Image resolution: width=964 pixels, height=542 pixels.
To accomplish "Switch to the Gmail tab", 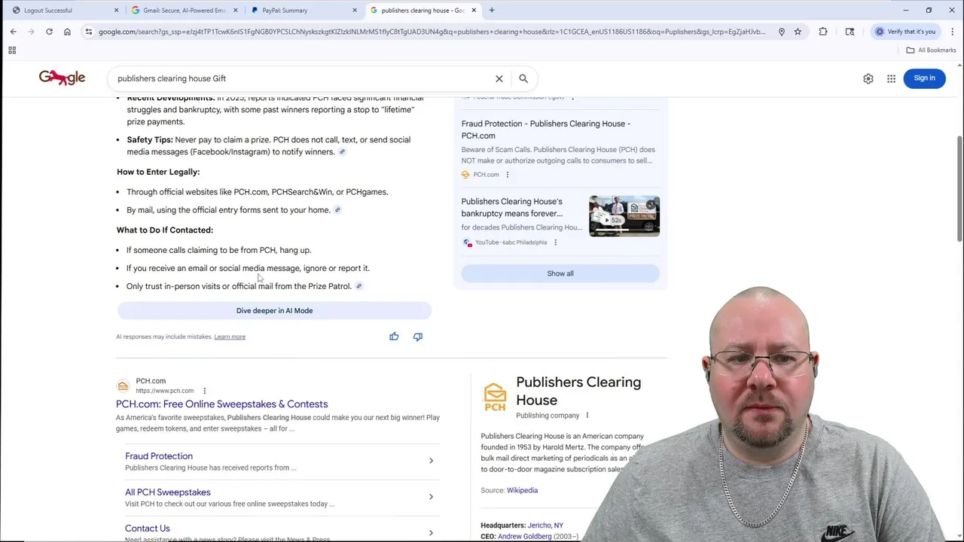I will pyautogui.click(x=183, y=11).
